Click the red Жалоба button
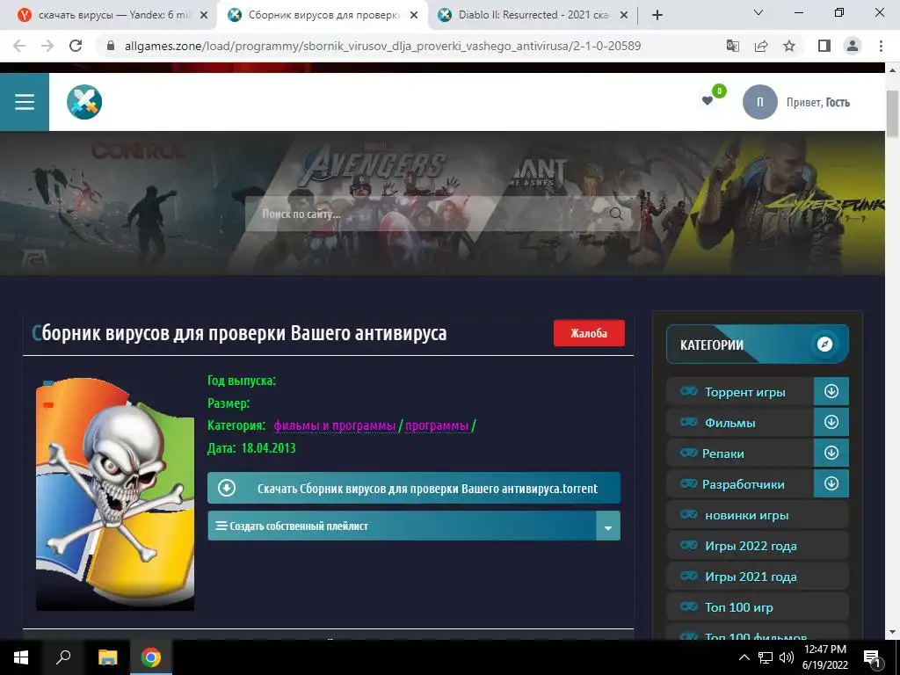 pyautogui.click(x=589, y=333)
